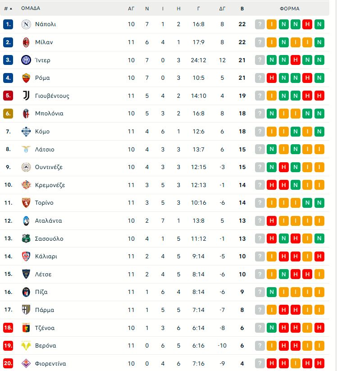Sort standings by the ΔΓ goal difference header
This screenshot has height=371, width=337.
pyautogui.click(x=222, y=9)
